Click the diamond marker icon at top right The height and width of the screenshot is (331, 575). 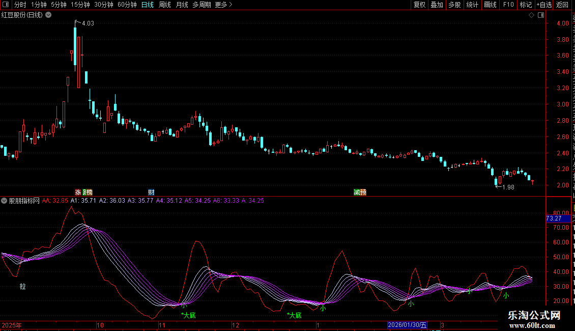click(x=531, y=15)
